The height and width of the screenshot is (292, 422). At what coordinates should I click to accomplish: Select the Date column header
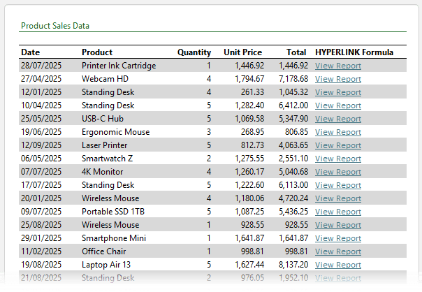pos(31,52)
